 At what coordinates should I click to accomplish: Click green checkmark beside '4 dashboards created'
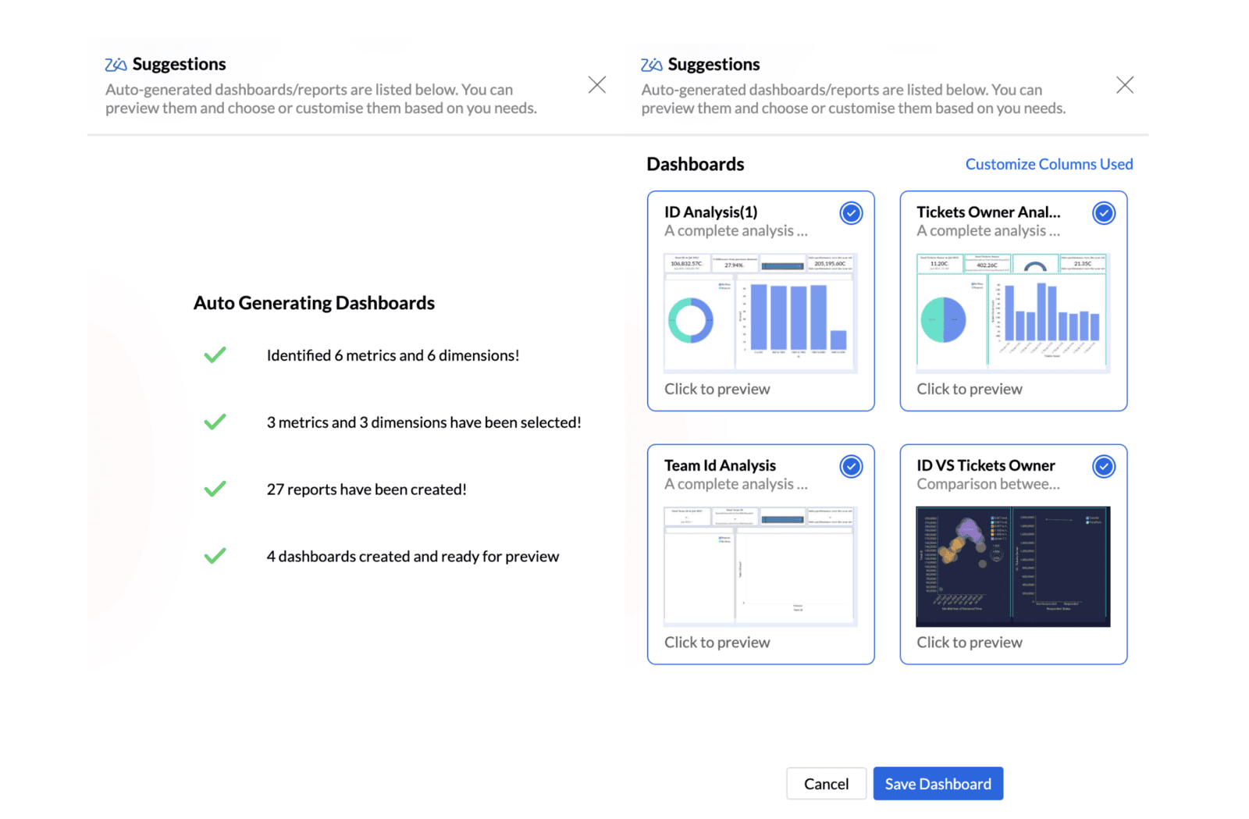pos(215,556)
